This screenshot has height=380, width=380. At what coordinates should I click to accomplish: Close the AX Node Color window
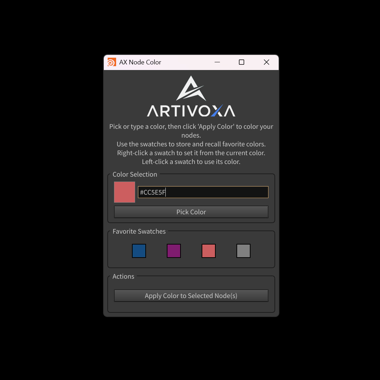(x=267, y=62)
